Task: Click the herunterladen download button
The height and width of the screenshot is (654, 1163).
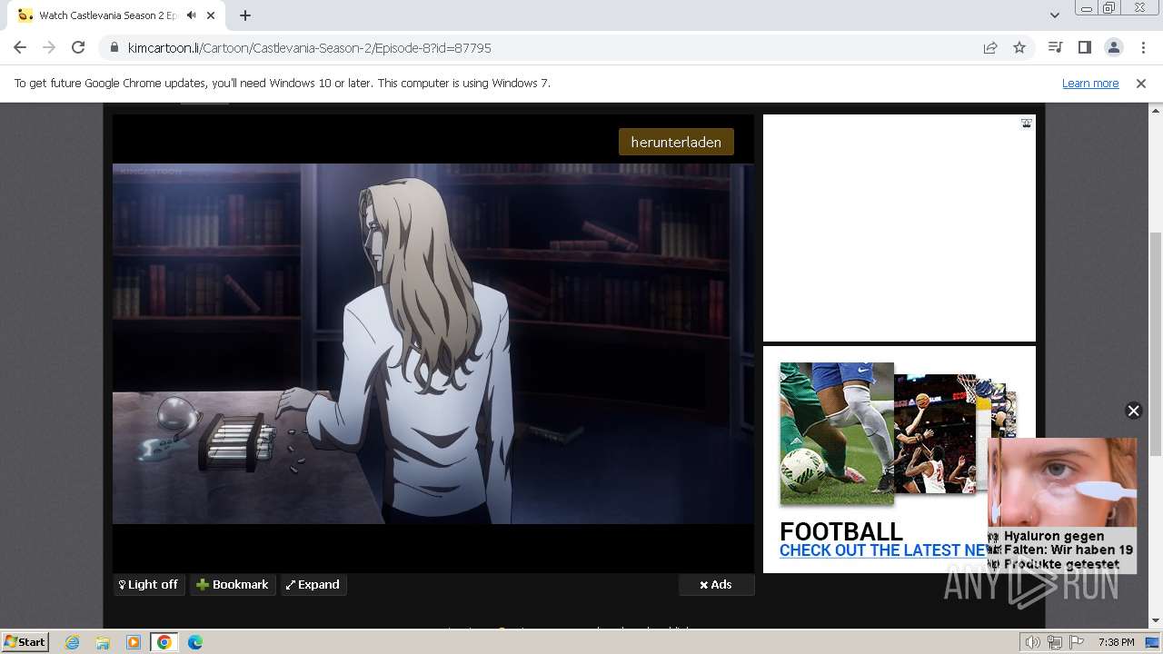Action: 676,142
